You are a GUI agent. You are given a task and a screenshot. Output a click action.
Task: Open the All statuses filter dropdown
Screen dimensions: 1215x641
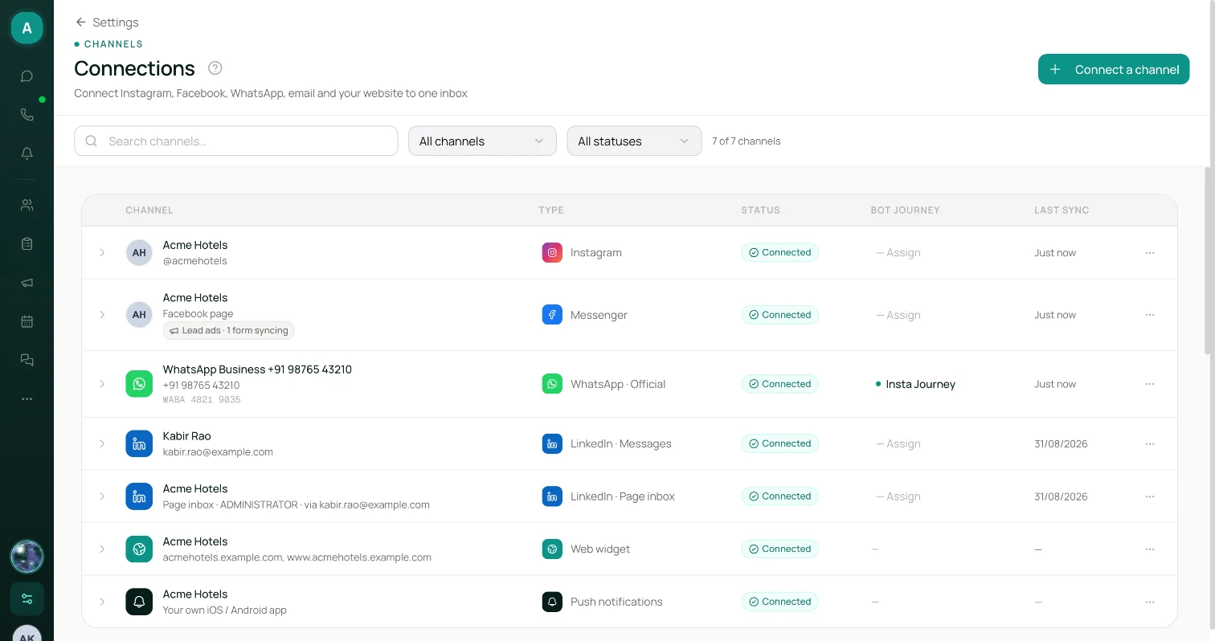[634, 141]
